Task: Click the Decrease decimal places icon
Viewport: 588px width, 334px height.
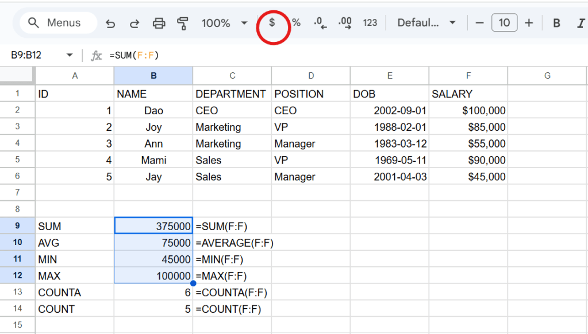Action: [320, 23]
